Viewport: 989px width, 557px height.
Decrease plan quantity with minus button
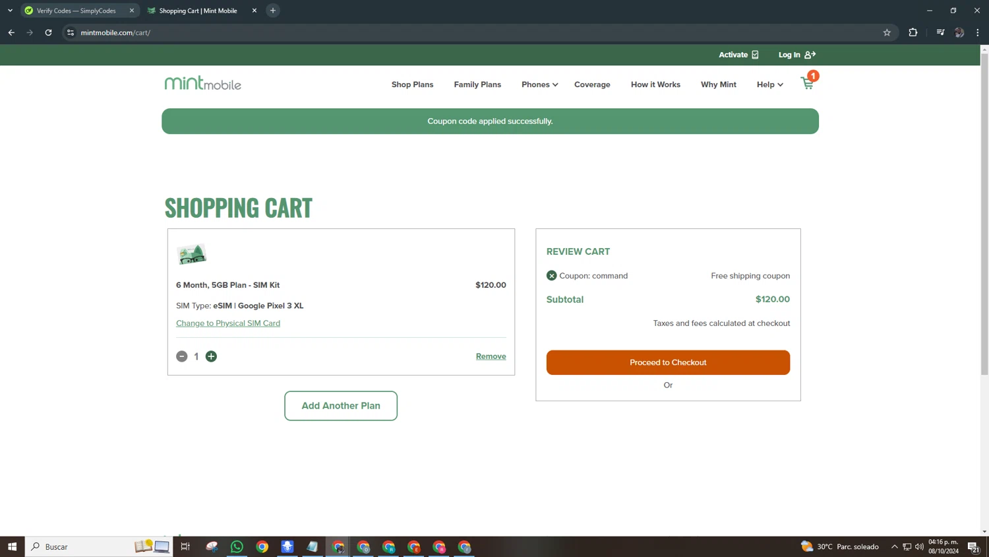(182, 356)
